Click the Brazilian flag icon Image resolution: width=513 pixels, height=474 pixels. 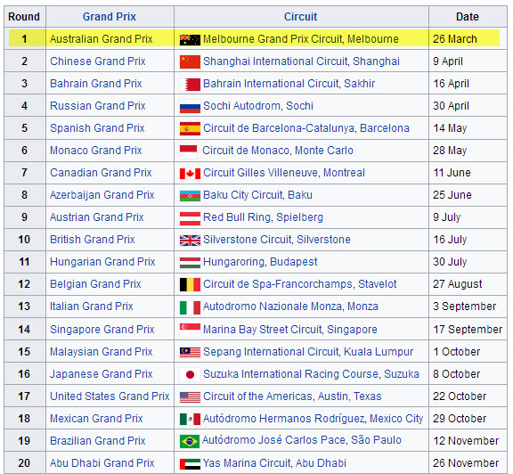[x=190, y=442]
